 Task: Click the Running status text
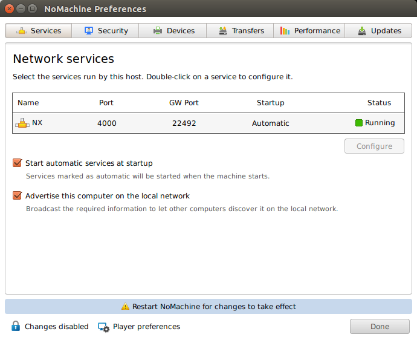click(380, 123)
